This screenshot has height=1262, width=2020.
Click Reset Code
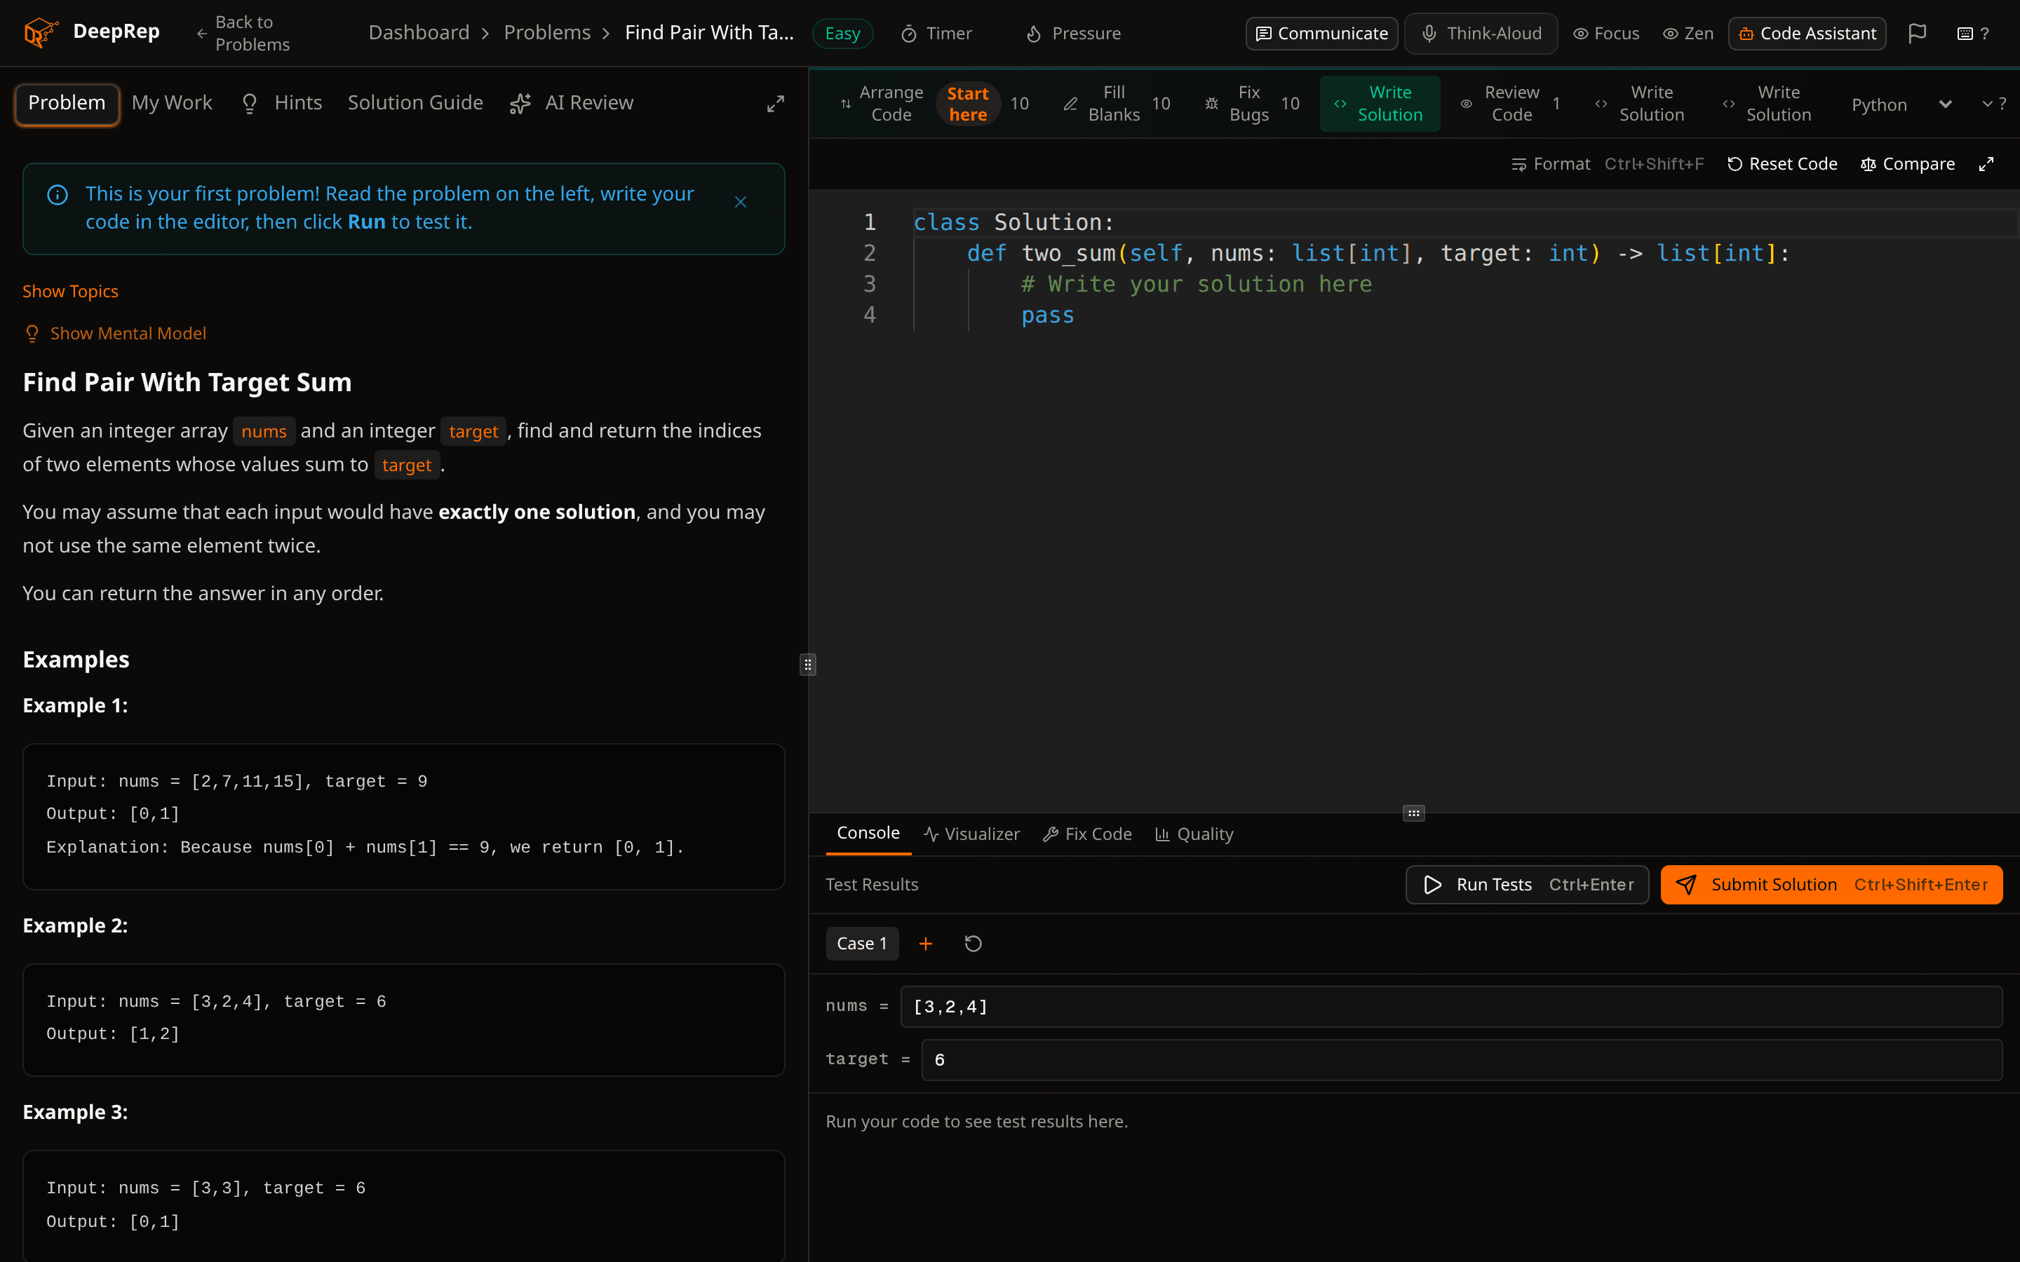pyautogui.click(x=1782, y=163)
